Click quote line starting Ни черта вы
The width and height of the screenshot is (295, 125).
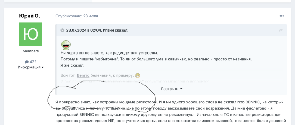[109, 53]
